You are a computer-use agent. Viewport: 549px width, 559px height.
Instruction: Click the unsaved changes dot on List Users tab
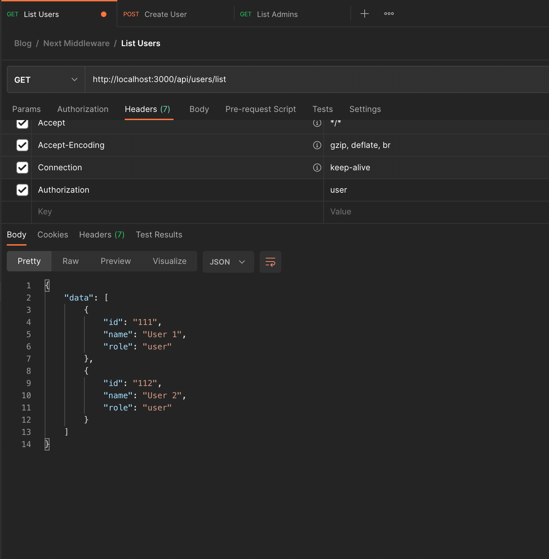point(104,14)
